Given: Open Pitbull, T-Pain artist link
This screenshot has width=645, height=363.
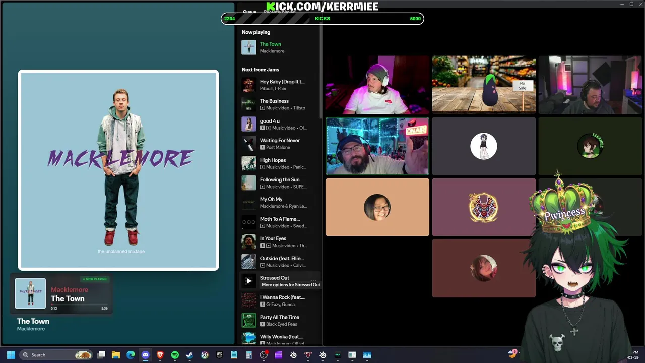Looking at the screenshot, I should (273, 88).
